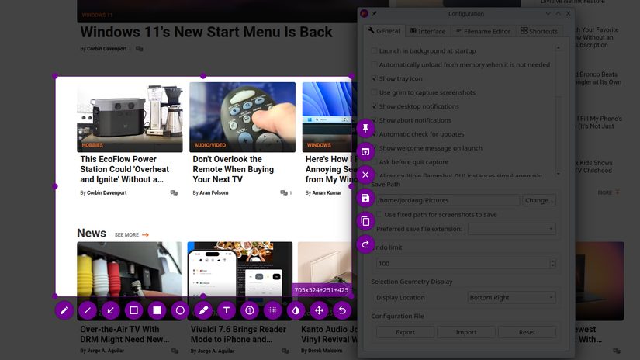This screenshot has height=360, width=640.
Task: Copy selection to clipboard
Action: pos(365,221)
